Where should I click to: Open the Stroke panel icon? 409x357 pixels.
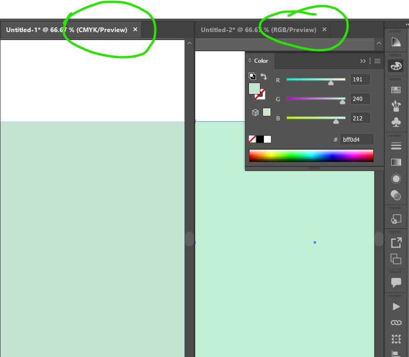[x=396, y=145]
